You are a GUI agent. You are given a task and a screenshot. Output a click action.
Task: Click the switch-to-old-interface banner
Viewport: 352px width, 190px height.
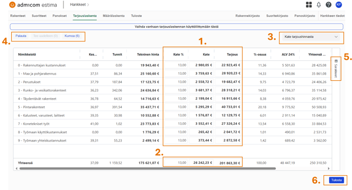click(177, 27)
